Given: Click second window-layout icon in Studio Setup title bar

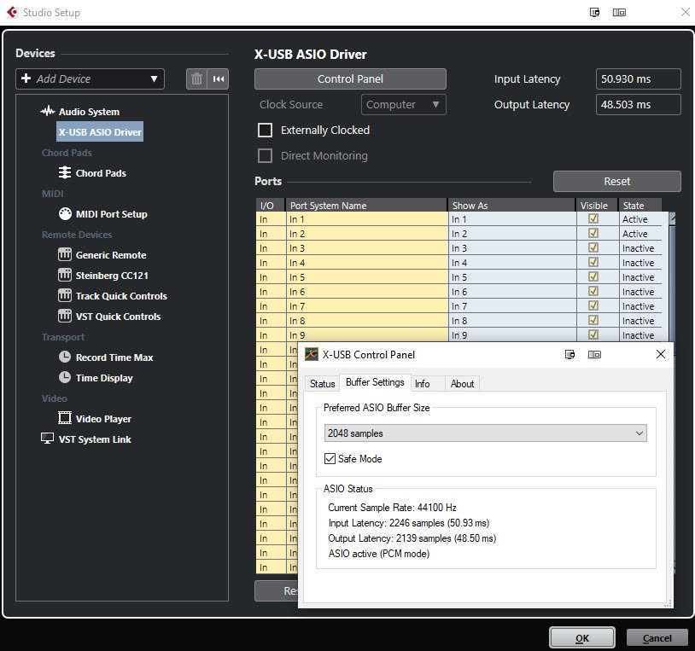Looking at the screenshot, I should click(x=619, y=13).
